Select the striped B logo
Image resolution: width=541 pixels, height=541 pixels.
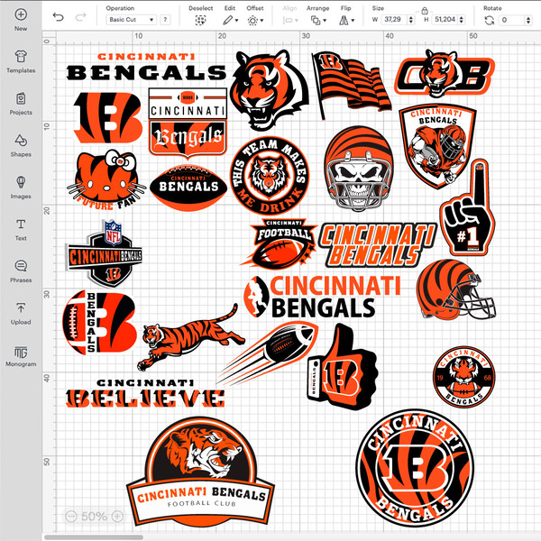(x=108, y=117)
